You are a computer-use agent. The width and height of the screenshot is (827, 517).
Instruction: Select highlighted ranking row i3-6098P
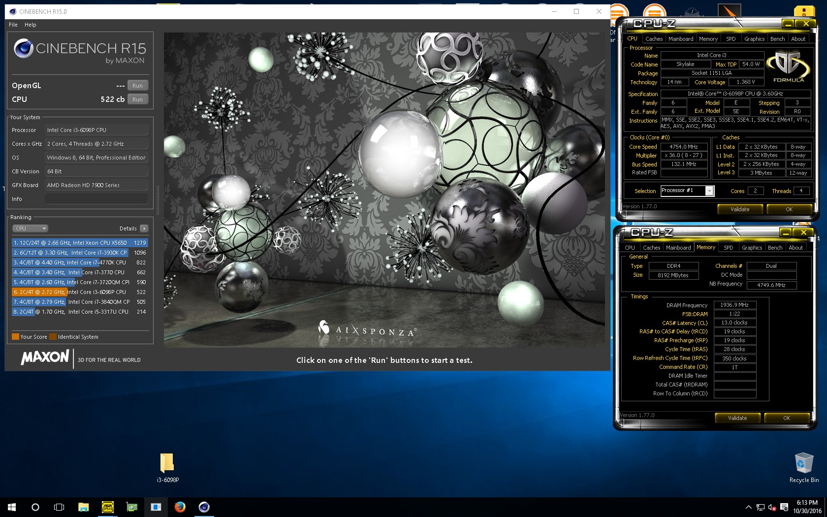80,292
